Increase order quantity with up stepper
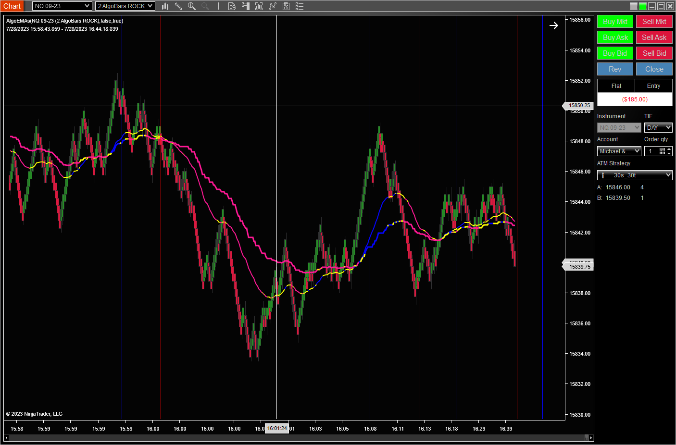The height and width of the screenshot is (445, 676). (669, 149)
